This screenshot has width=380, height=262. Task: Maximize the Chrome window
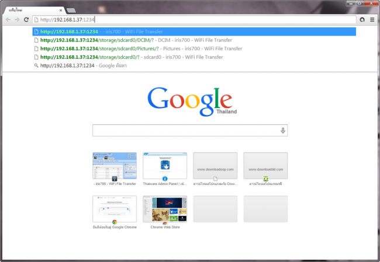pyautogui.click(x=360, y=3)
